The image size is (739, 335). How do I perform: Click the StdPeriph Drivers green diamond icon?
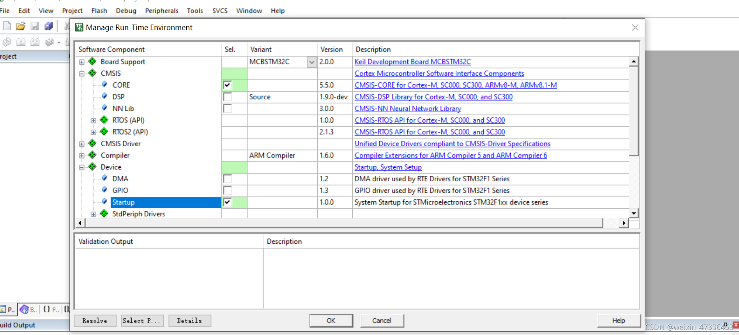coord(104,213)
